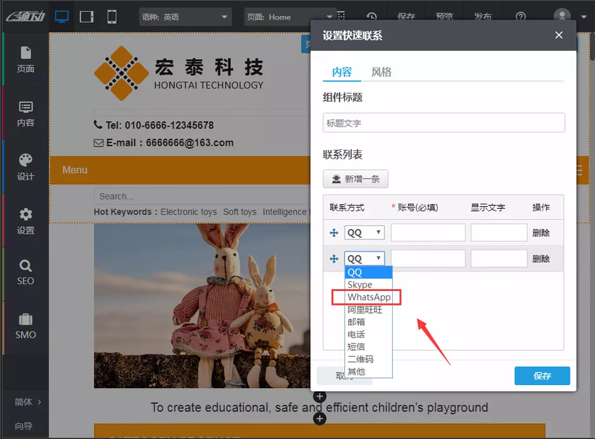The height and width of the screenshot is (439, 595).
Task: Switch to mobile phone preview icon
Action: (x=111, y=17)
